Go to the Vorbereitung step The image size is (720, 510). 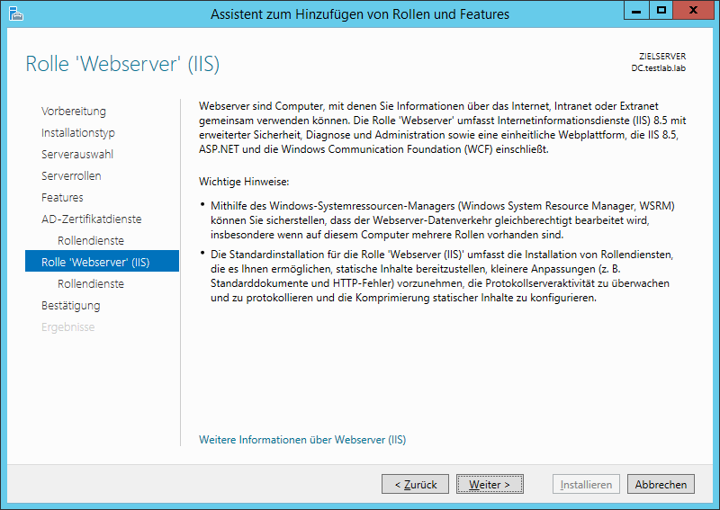pos(74,112)
